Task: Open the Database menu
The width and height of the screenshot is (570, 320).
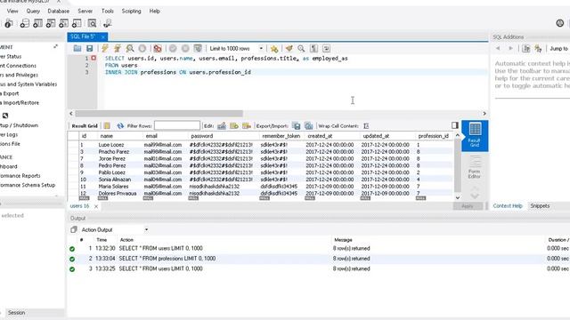Action: point(59,12)
